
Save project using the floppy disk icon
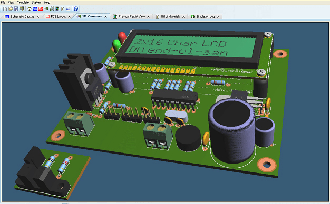coord(16,8)
